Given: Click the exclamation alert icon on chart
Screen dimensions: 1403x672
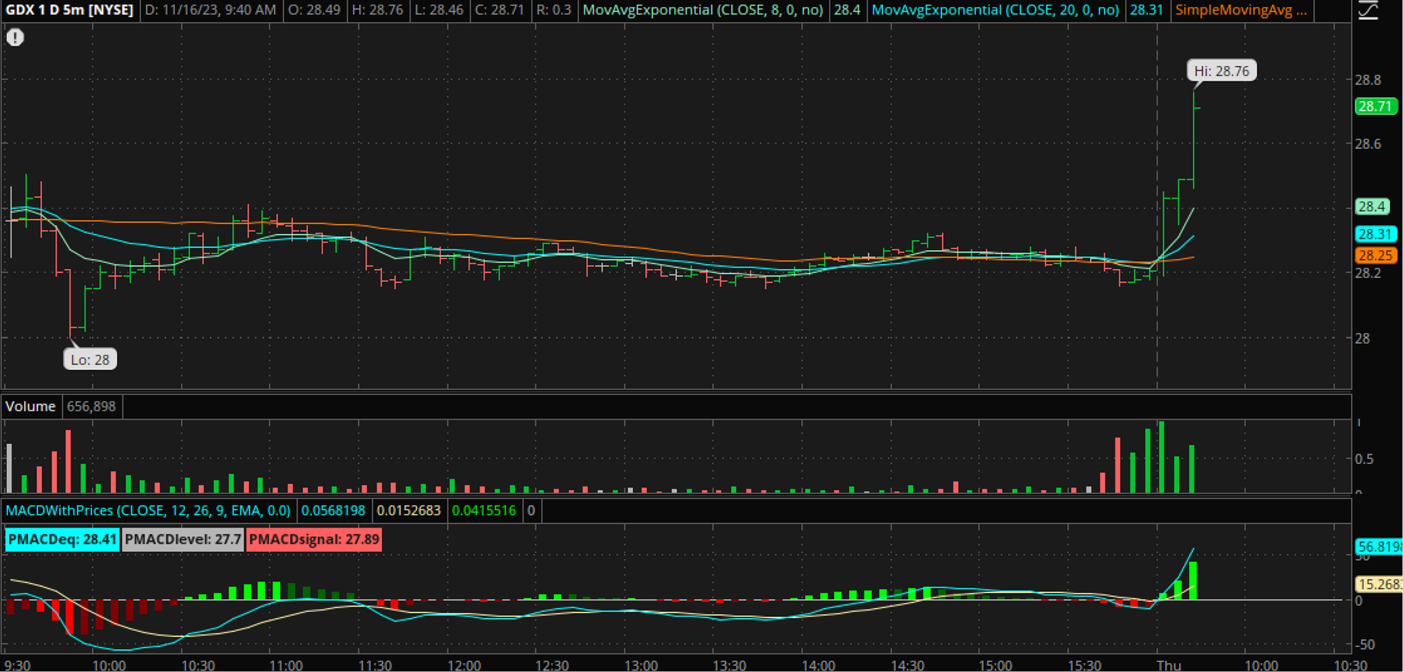Looking at the screenshot, I should pyautogui.click(x=15, y=37).
